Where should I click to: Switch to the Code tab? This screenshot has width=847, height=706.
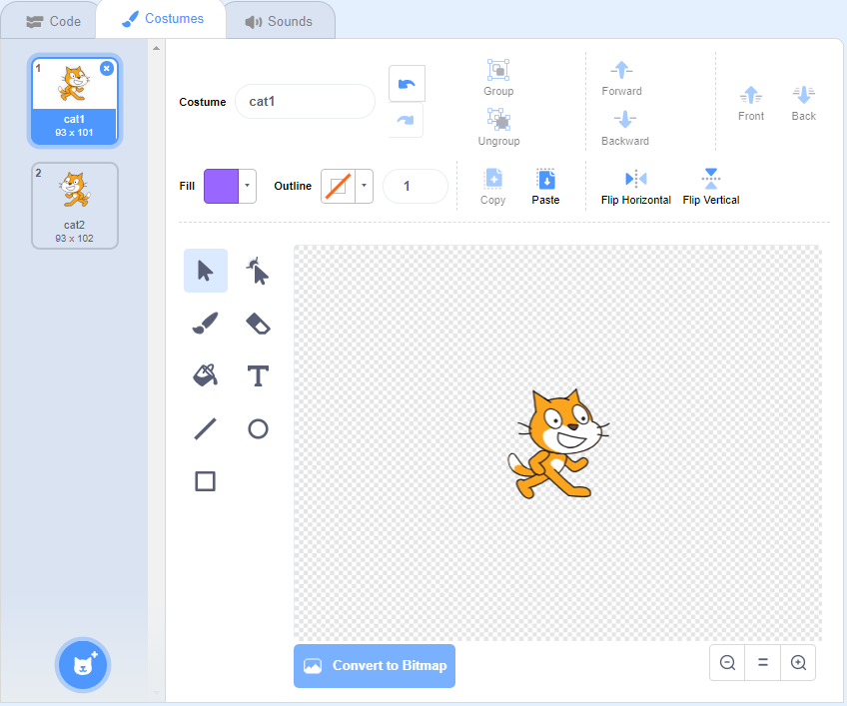click(54, 21)
